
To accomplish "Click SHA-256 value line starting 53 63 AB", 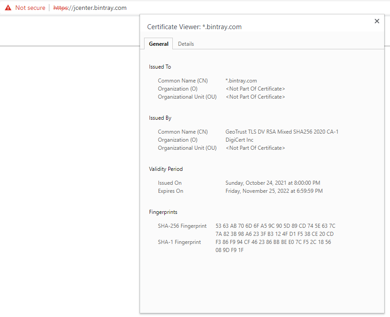I will [276, 226].
